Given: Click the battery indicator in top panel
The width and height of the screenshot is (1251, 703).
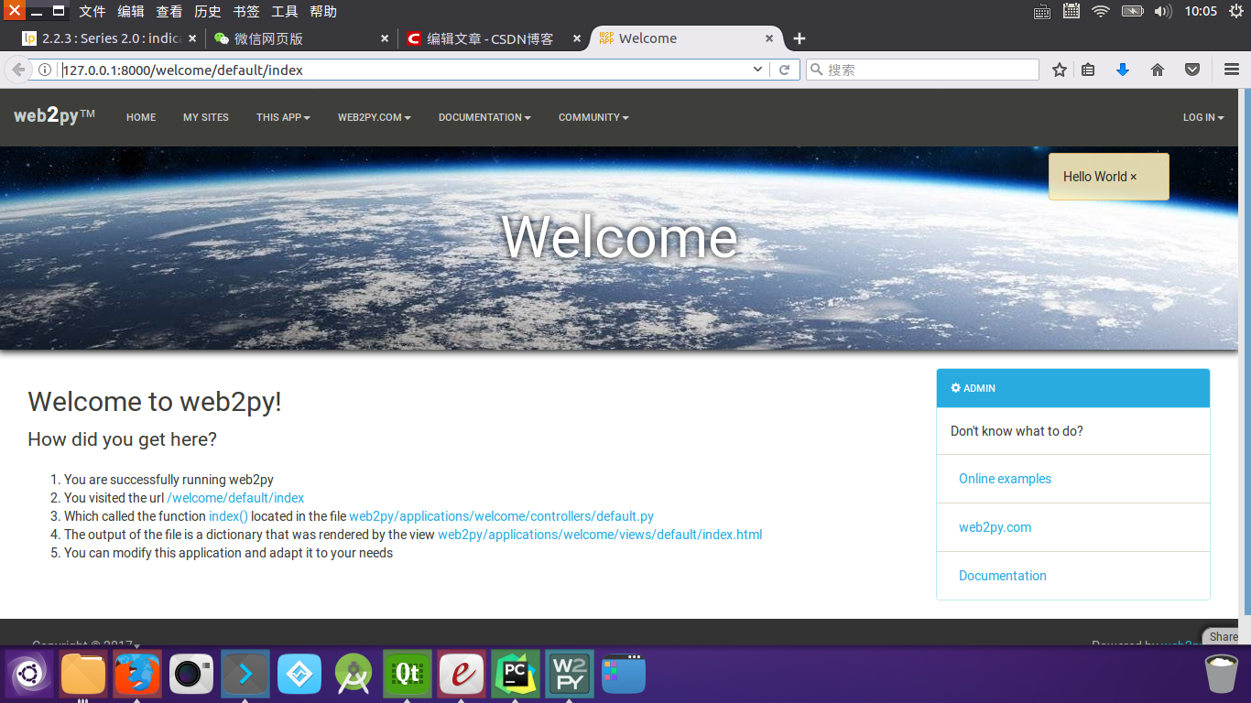Looking at the screenshot, I should click(x=1133, y=11).
